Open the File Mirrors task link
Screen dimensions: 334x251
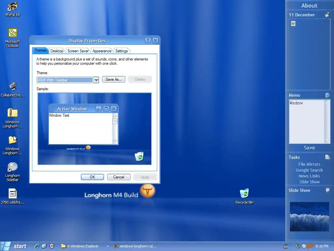tap(309, 164)
